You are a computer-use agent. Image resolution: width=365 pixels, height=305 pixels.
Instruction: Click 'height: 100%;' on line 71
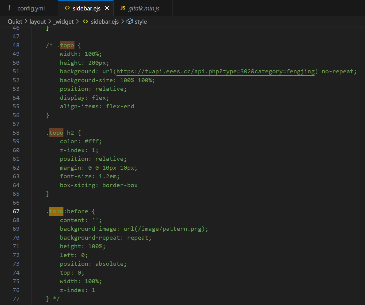tap(83, 246)
